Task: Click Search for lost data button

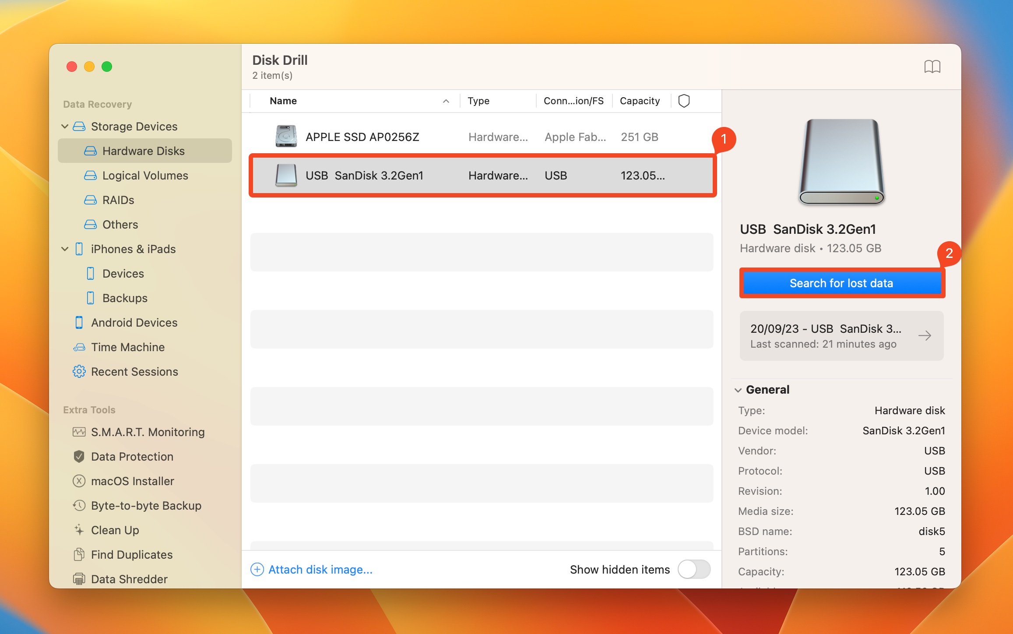Action: (841, 283)
